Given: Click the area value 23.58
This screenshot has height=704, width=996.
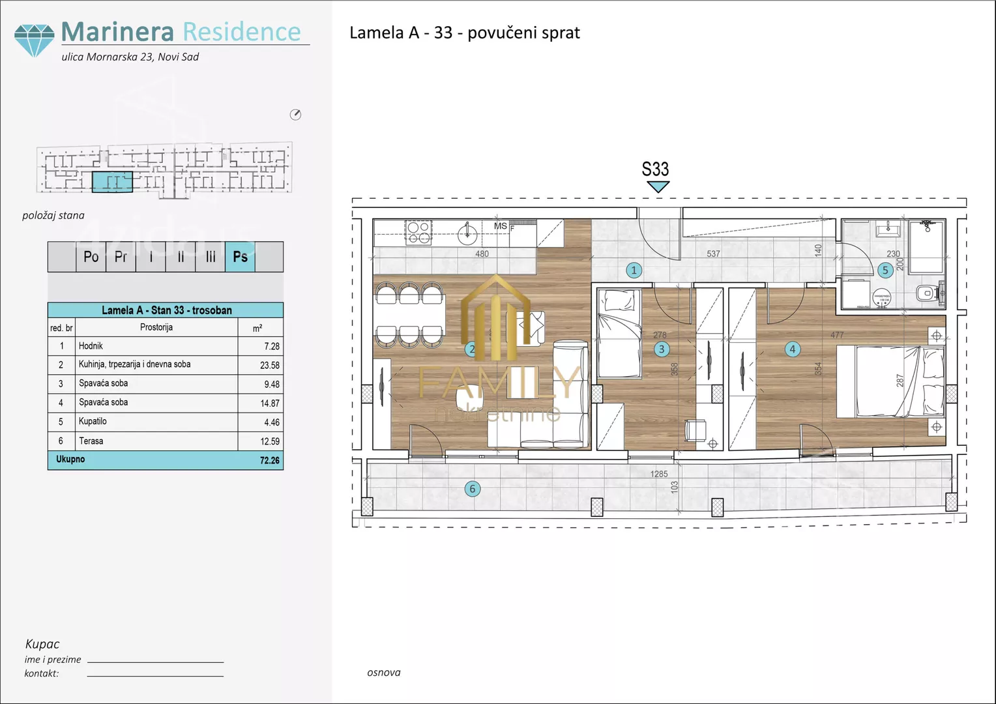Looking at the screenshot, I should click(x=270, y=366).
